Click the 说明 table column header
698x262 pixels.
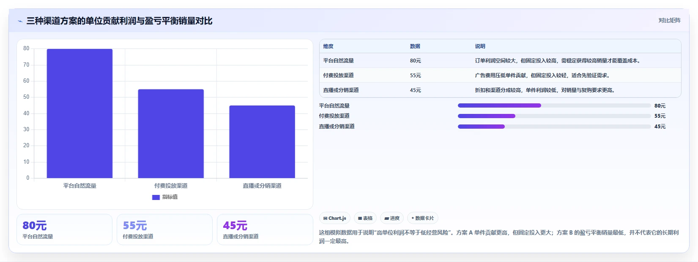(x=480, y=46)
